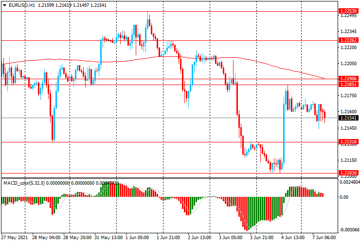Image resolution: width=360 pixels, height=243 pixels.
Task: Select the 1.21318 red price level label
Action: (x=348, y=141)
